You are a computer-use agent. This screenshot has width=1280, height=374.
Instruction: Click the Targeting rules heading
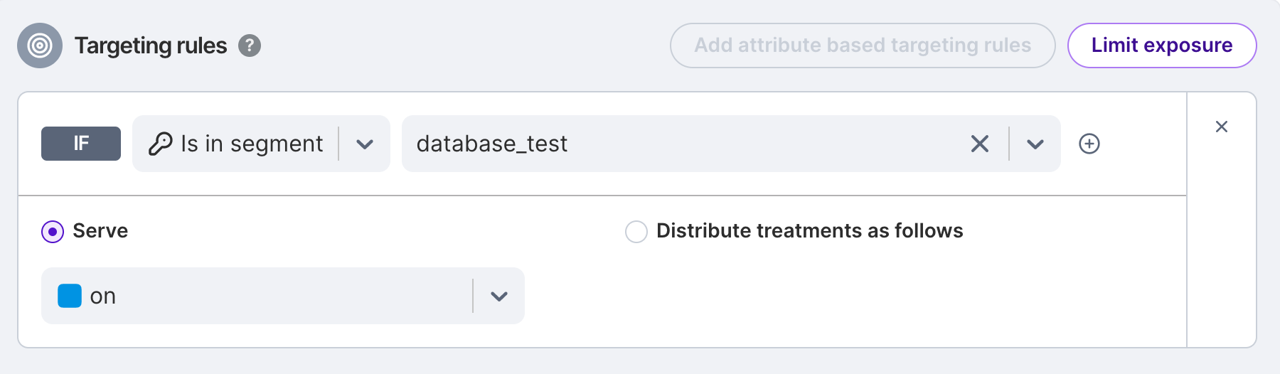tap(151, 46)
